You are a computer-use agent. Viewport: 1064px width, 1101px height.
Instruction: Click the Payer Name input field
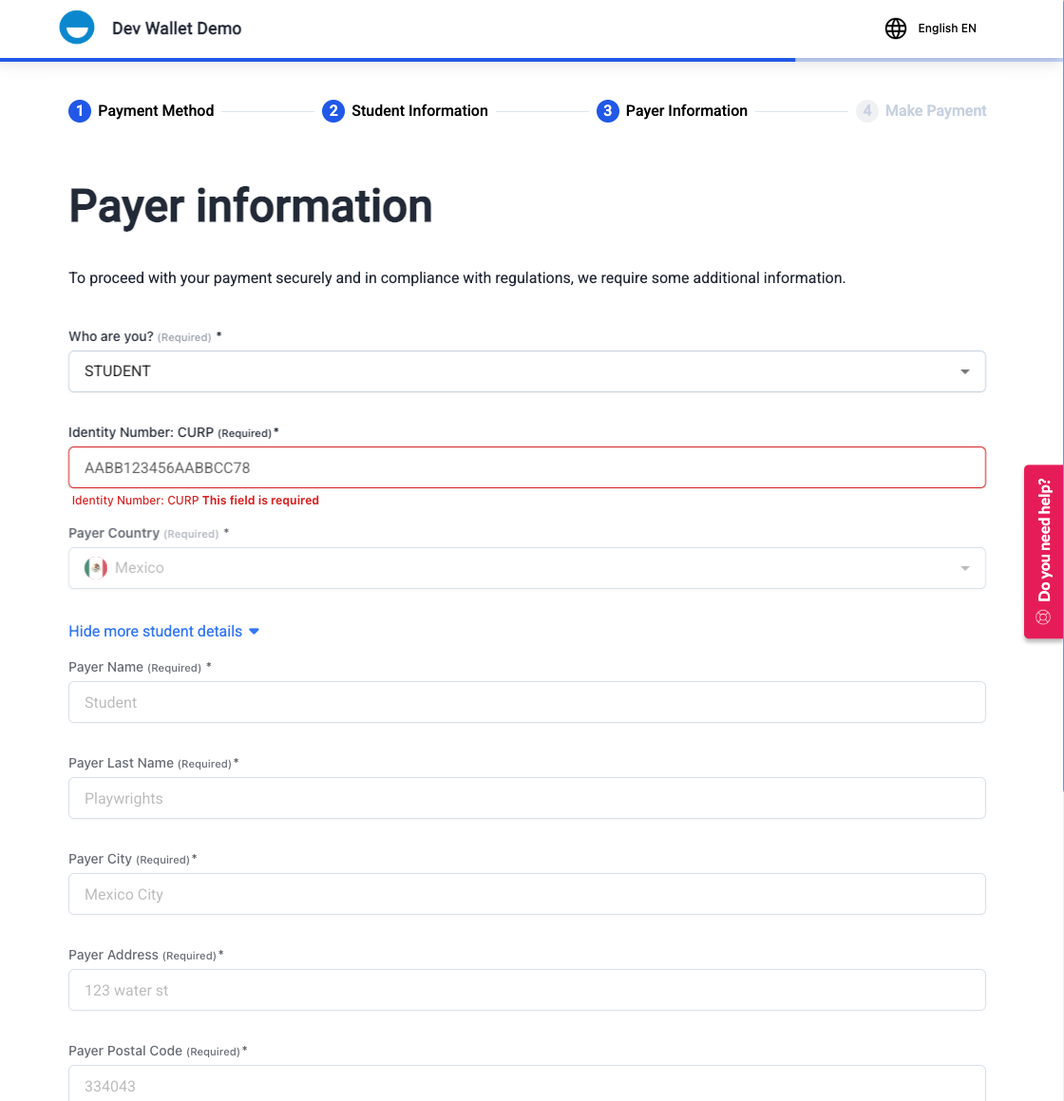(527, 702)
